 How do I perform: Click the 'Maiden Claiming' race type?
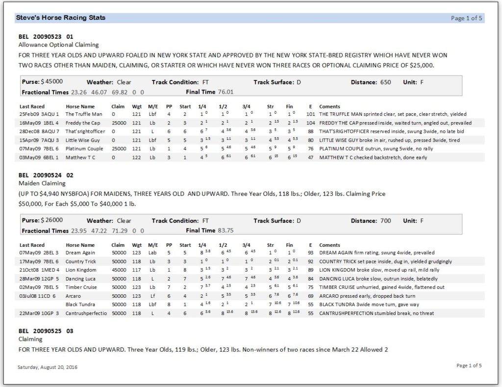point(42,183)
